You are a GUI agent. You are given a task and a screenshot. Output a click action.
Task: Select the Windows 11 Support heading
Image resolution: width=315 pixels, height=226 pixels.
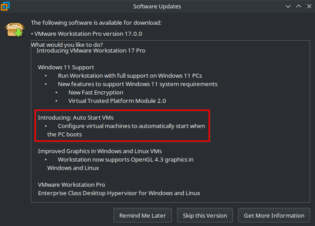66,68
